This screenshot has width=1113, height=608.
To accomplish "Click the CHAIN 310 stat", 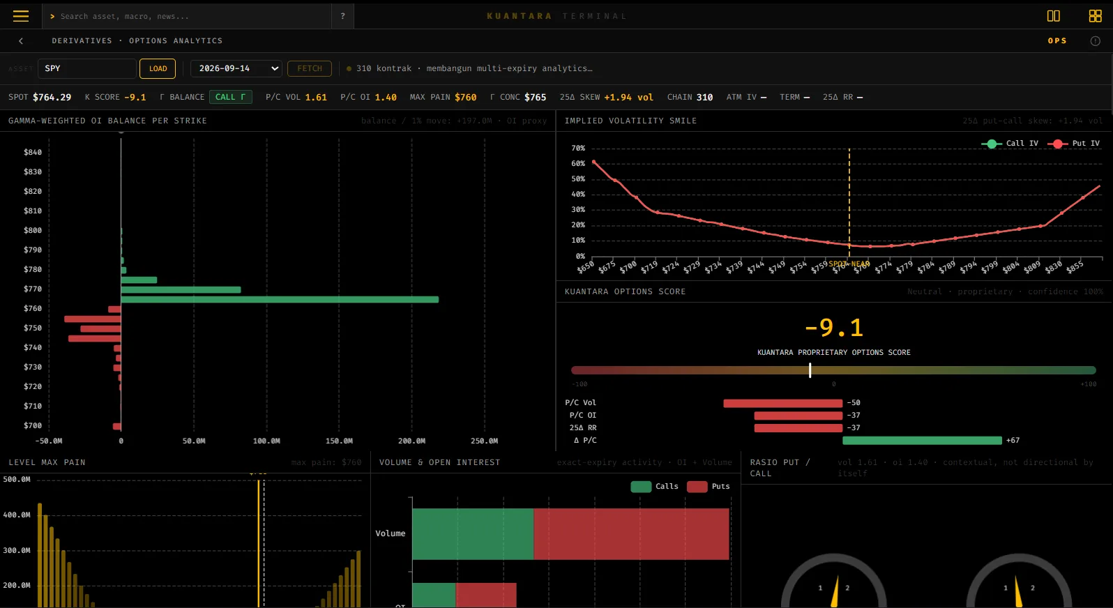I will point(690,97).
